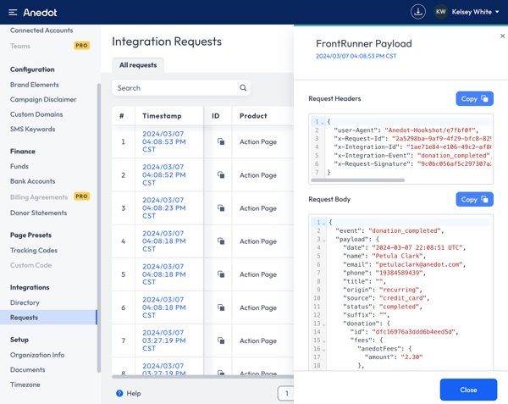Go to SMS Keywords
Image resolution: width=508 pixels, height=404 pixels.
32,129
